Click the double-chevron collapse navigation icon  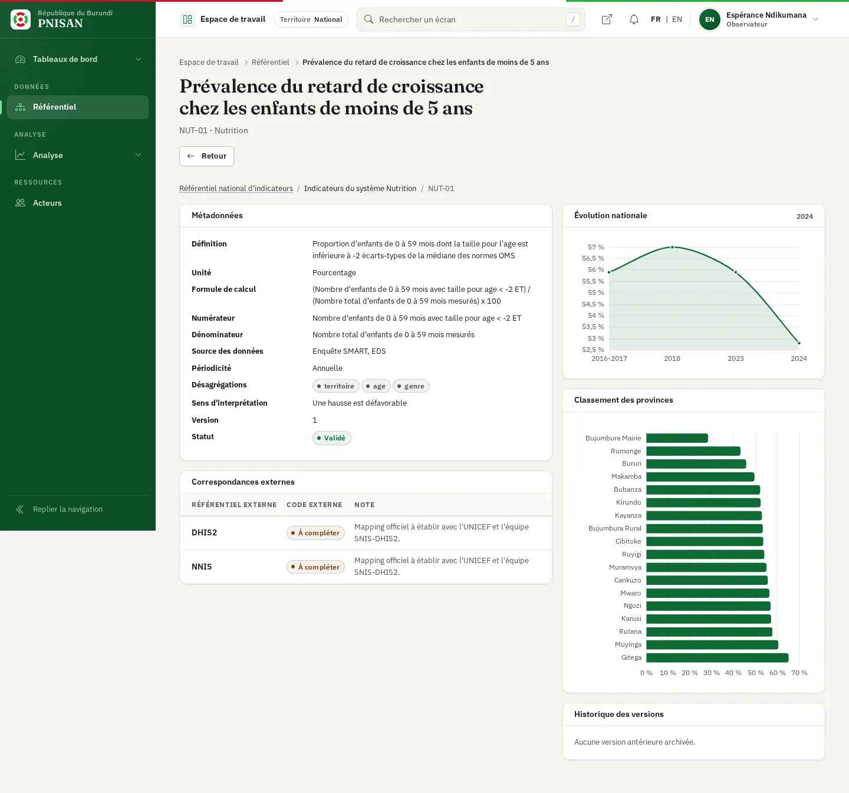click(19, 509)
